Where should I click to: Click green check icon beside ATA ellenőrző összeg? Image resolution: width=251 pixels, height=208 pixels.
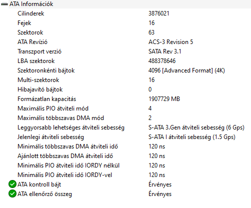pyautogui.click(x=12, y=193)
